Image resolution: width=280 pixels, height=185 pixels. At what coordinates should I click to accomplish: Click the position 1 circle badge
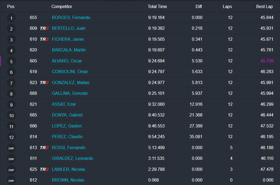point(11,18)
